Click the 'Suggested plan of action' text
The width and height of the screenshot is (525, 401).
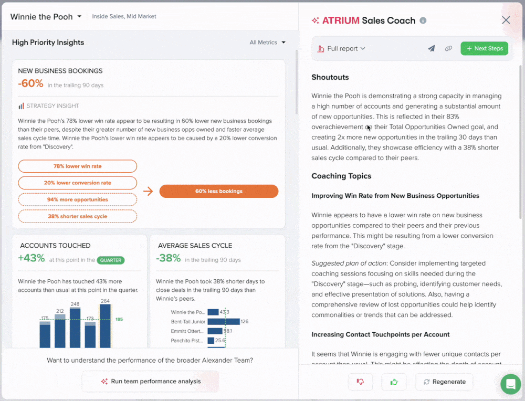tap(349, 263)
